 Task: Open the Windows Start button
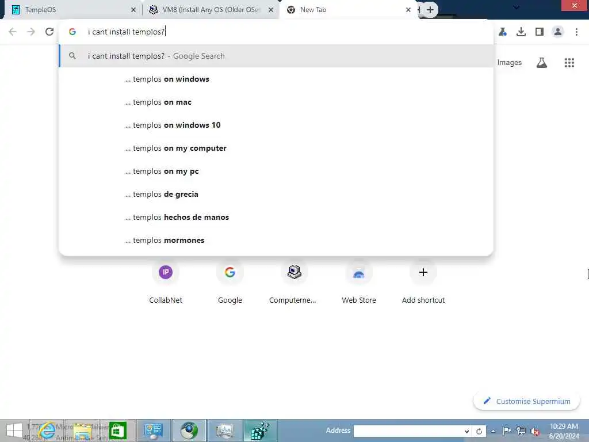point(14,430)
